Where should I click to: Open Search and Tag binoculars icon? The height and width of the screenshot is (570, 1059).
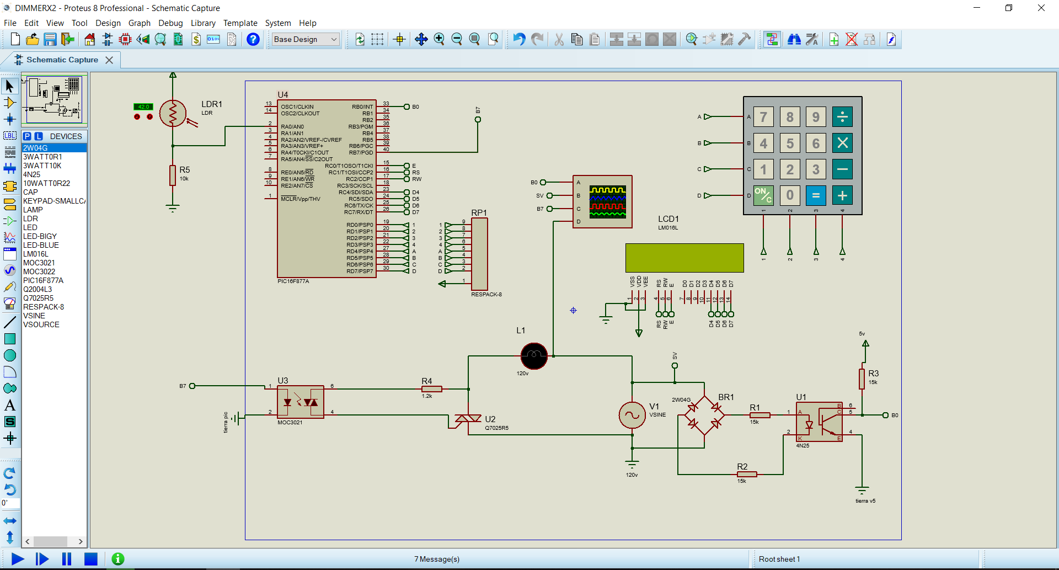pyautogui.click(x=794, y=39)
